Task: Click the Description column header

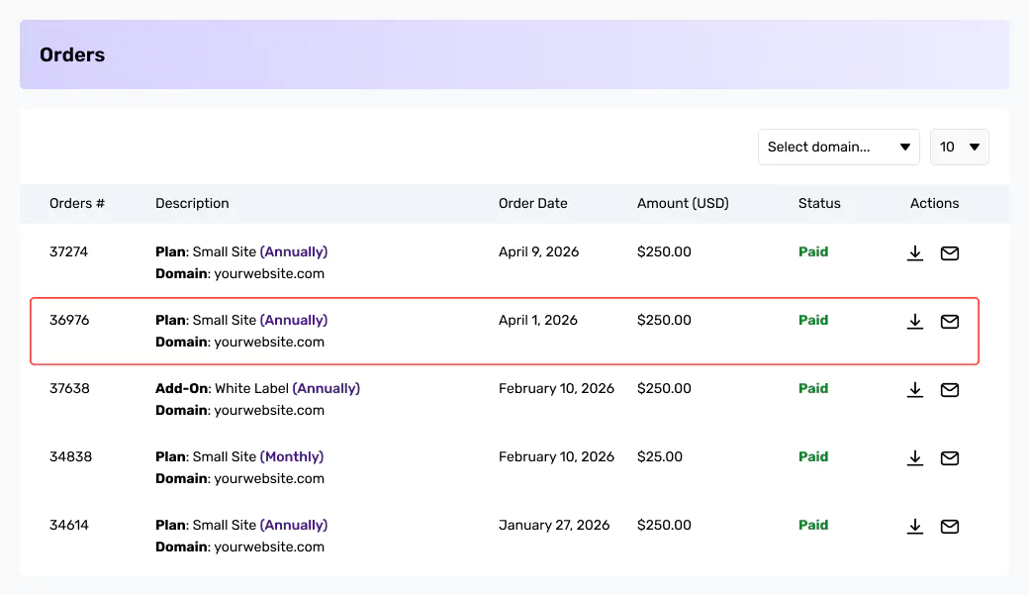Action: pyautogui.click(x=192, y=204)
